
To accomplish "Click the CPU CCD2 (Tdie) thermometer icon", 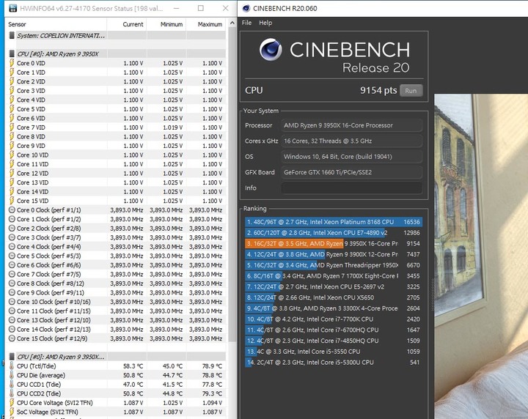I will pos(12,393).
